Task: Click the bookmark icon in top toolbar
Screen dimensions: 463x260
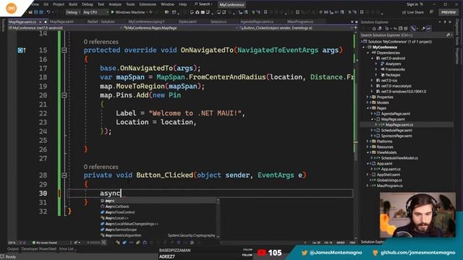Action: click(x=266, y=12)
